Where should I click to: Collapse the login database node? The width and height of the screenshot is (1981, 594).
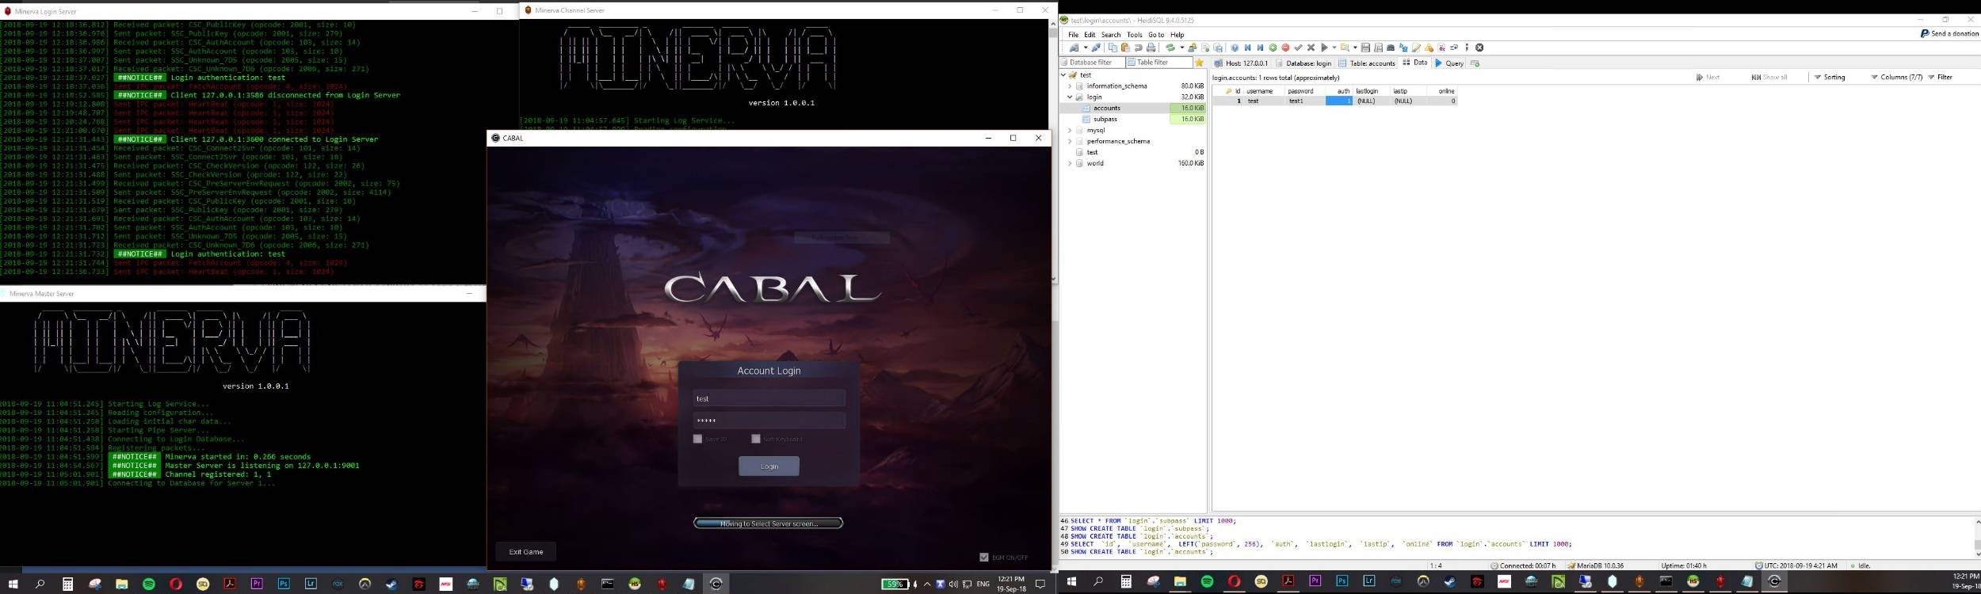[x=1070, y=97]
